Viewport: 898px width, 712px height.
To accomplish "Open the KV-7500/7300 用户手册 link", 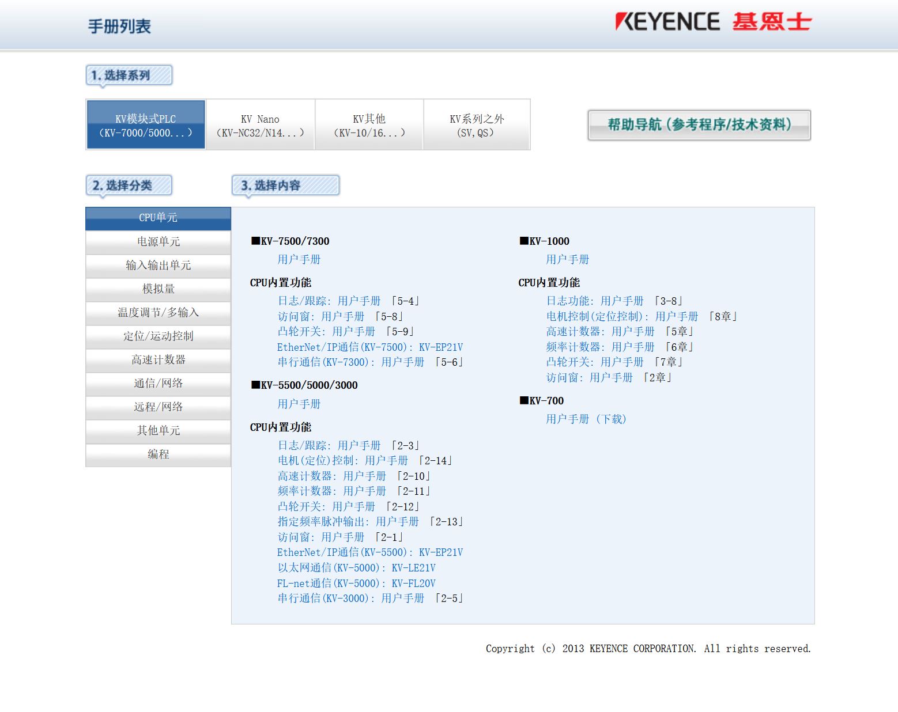I will 299,260.
